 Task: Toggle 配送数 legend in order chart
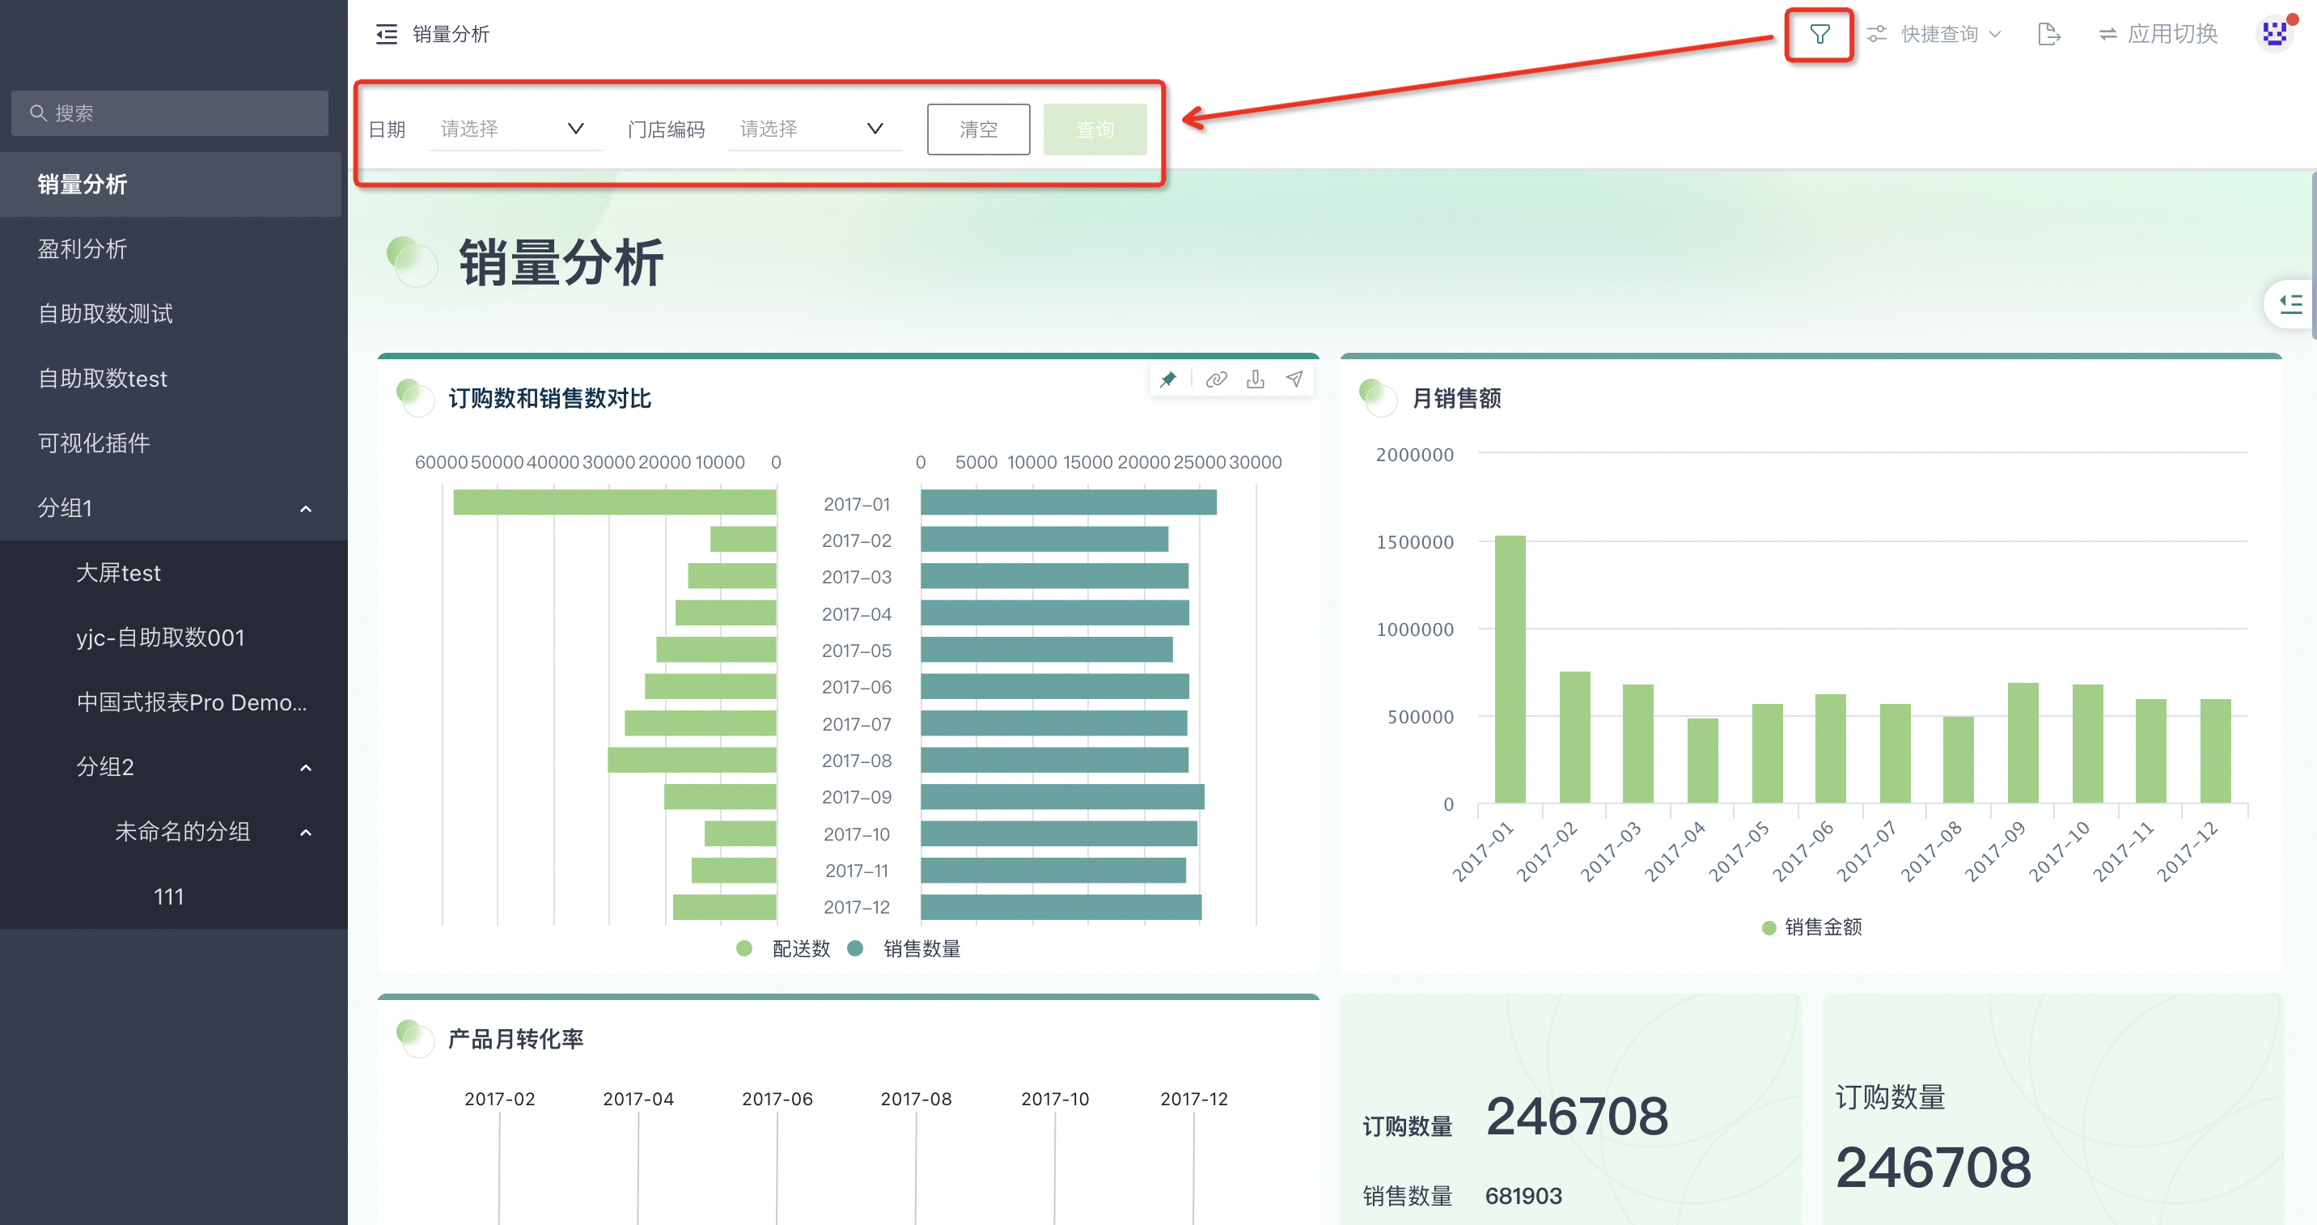783,949
